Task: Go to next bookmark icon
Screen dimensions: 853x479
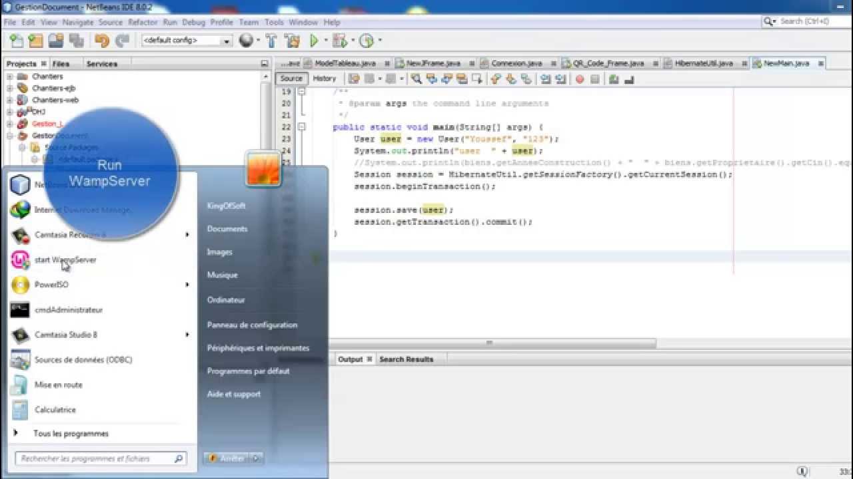Action: pos(511,79)
